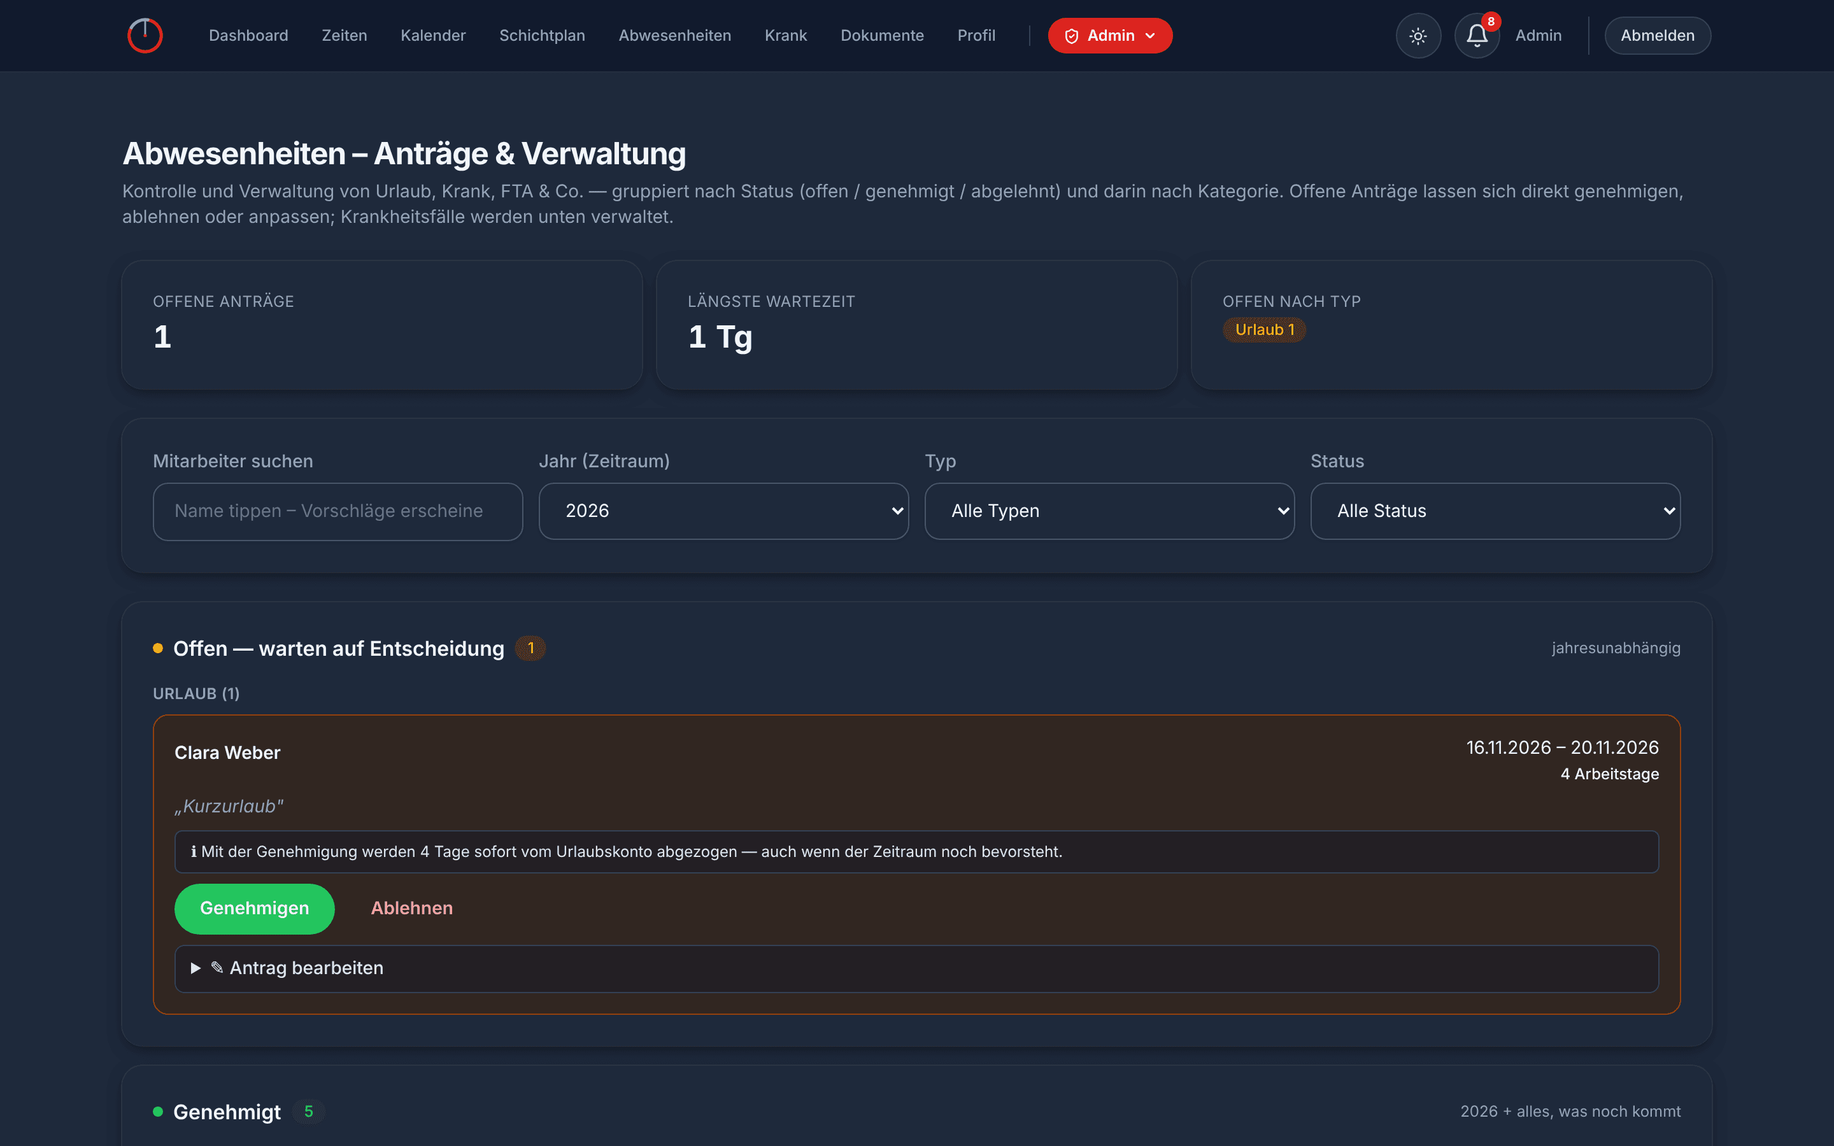Click the red clock app logo
This screenshot has width=1834, height=1146.
(x=145, y=36)
